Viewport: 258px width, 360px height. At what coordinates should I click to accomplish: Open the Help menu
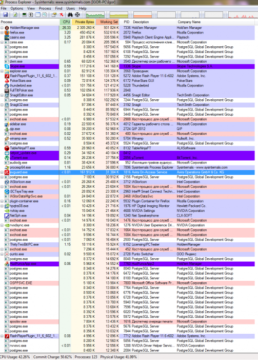coord(83,9)
